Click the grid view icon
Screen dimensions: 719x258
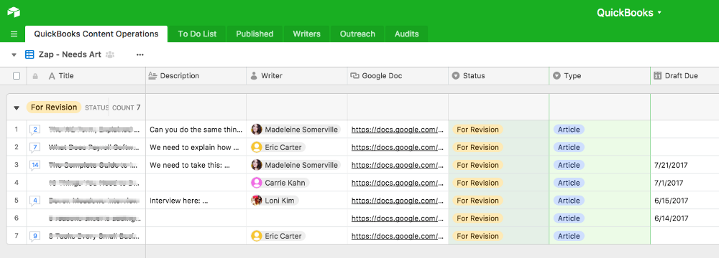[x=29, y=54]
